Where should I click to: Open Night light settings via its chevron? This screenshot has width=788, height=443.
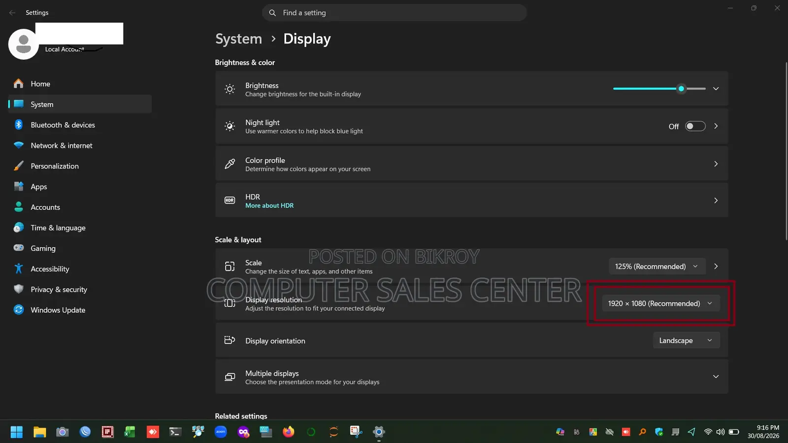(716, 127)
